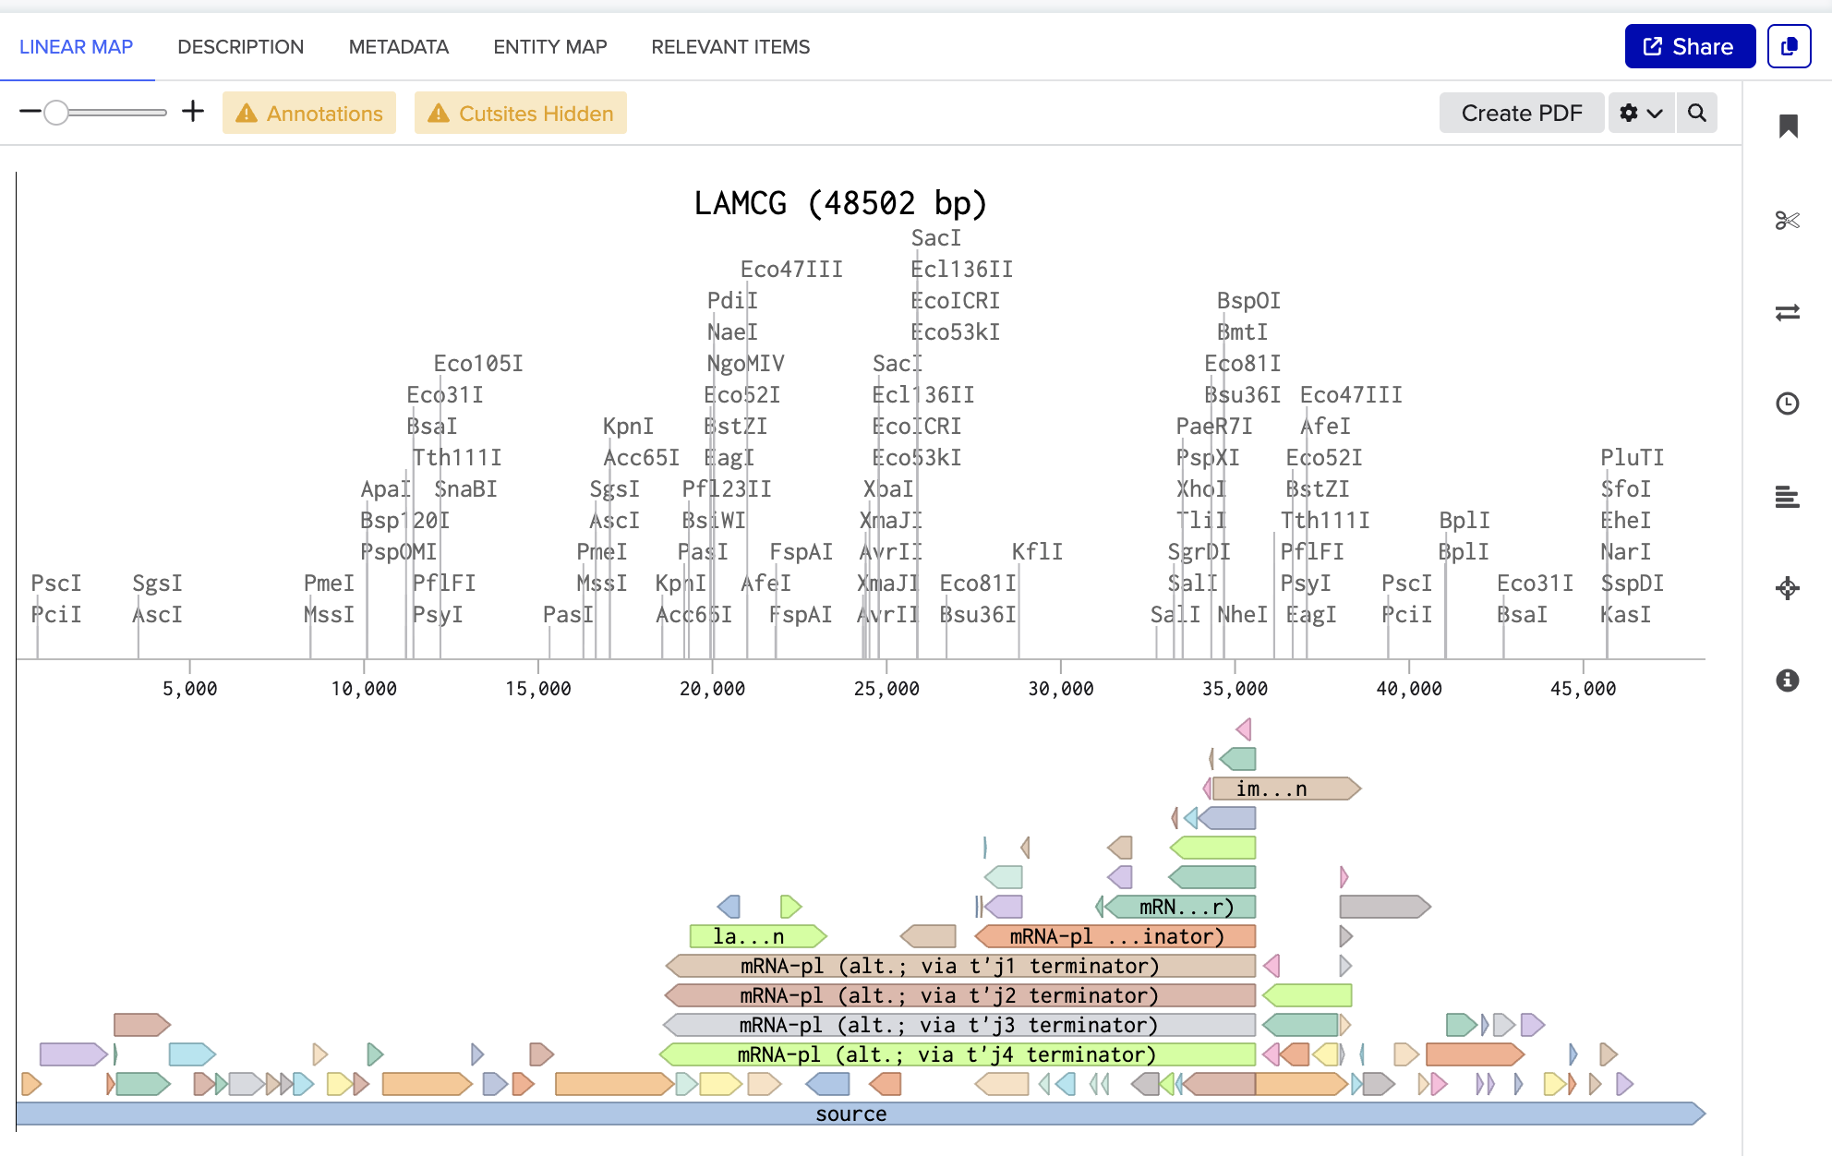Click the aligned text lines icon
This screenshot has height=1156, width=1832.
coord(1788,497)
